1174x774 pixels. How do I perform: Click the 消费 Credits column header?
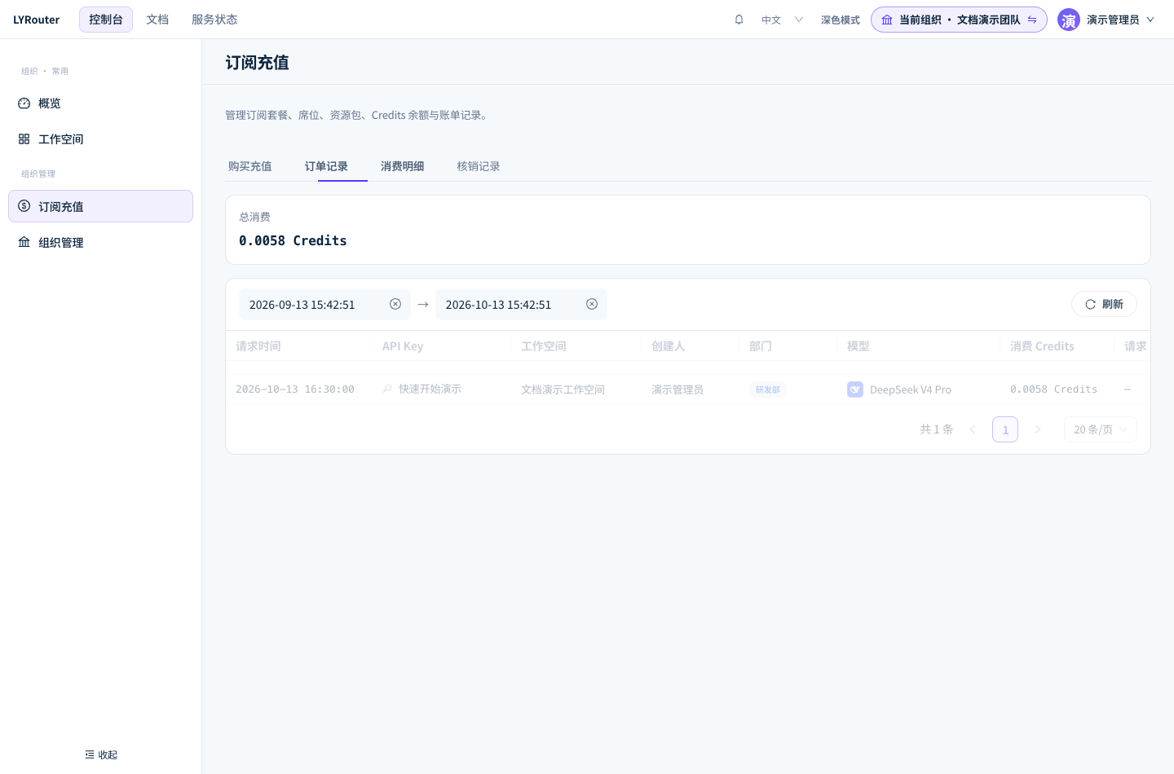click(x=1043, y=346)
